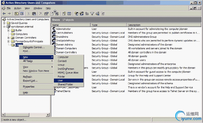Collapse the syncdomain.internal tree node

pyautogui.click(x=4, y=27)
